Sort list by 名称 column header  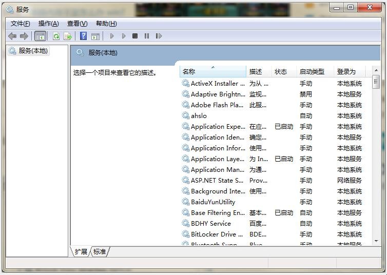(x=212, y=72)
